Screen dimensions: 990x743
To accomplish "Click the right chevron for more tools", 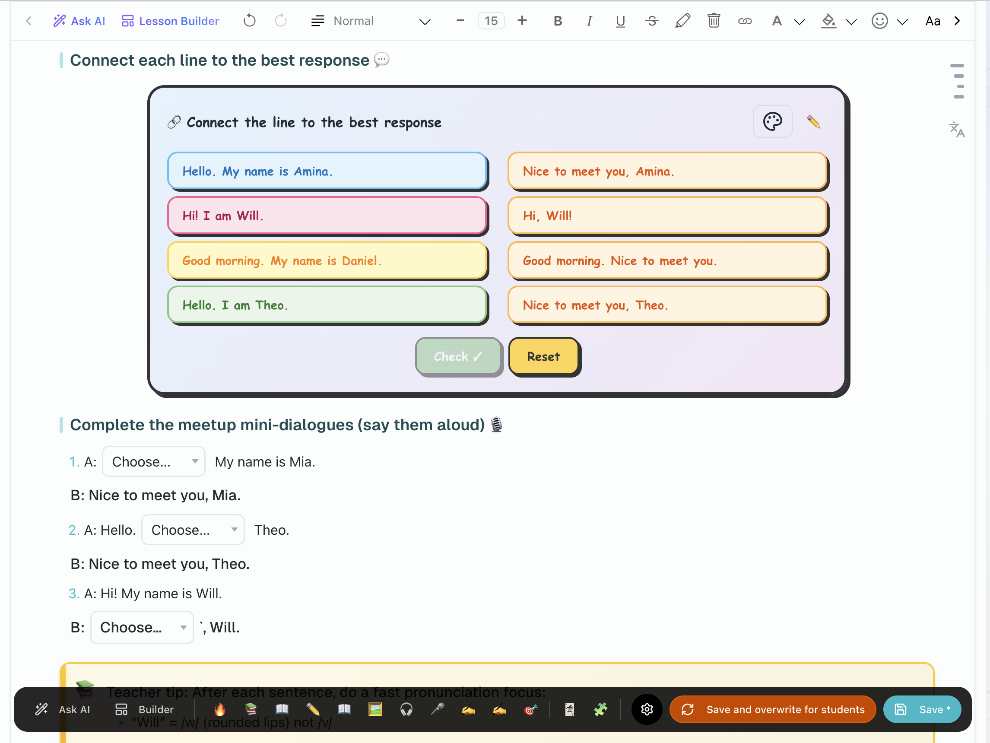I will coord(957,21).
